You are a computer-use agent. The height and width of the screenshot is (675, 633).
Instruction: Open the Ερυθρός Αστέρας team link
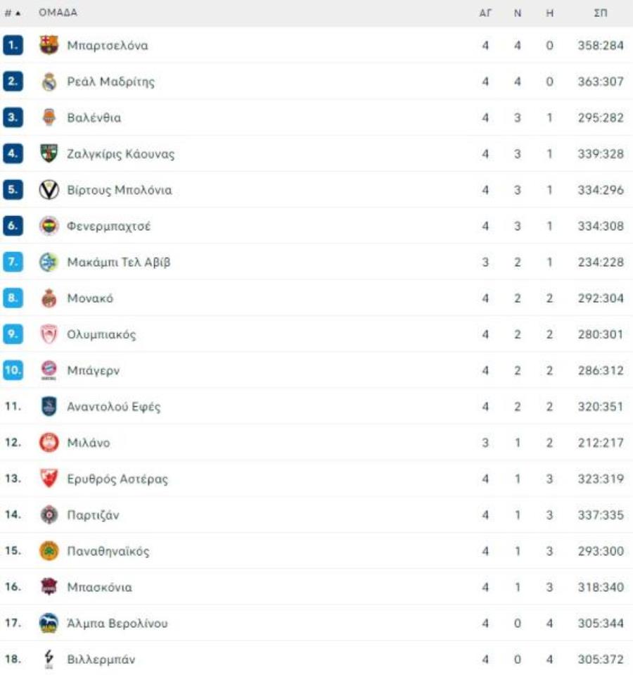tap(117, 479)
